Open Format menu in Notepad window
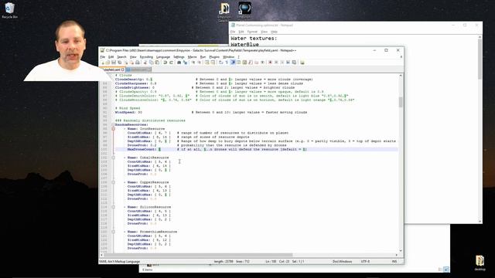The height and width of the screenshot is (278, 495). [x=252, y=32]
